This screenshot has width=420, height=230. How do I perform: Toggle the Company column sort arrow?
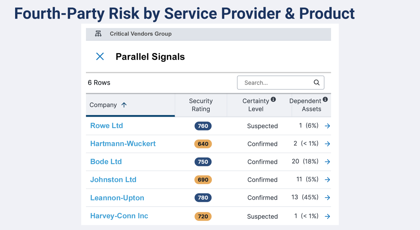(x=124, y=105)
